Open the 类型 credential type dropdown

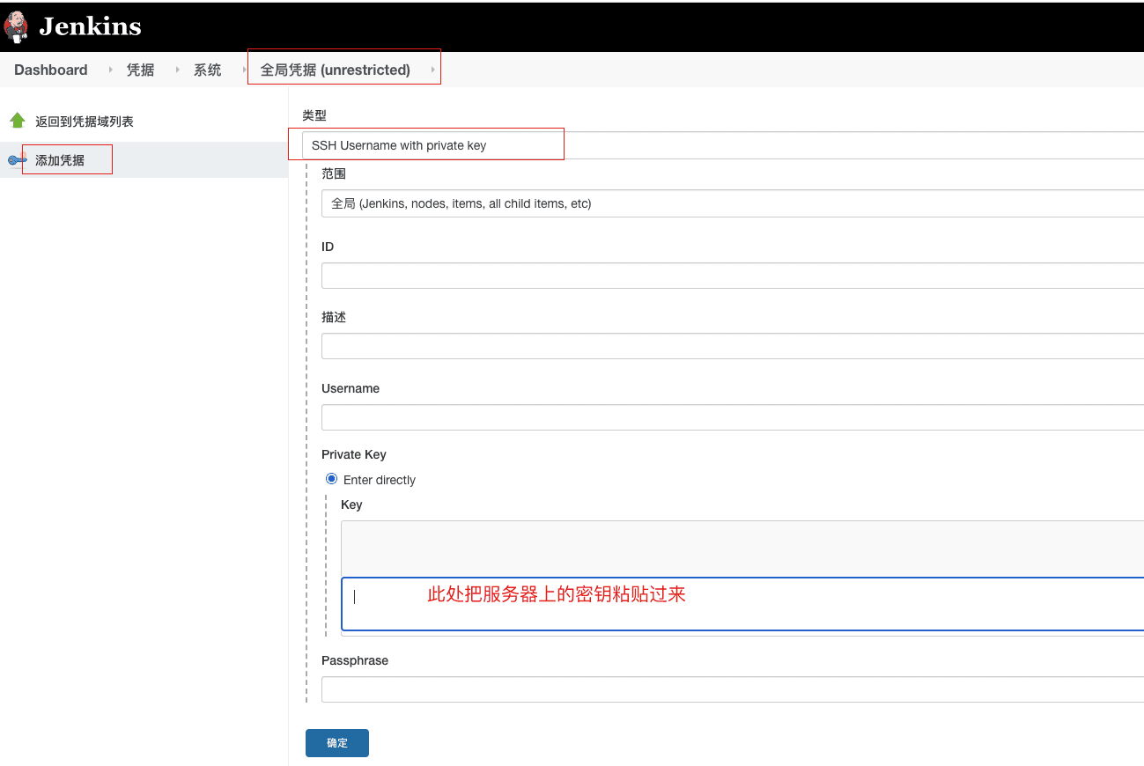coord(722,145)
